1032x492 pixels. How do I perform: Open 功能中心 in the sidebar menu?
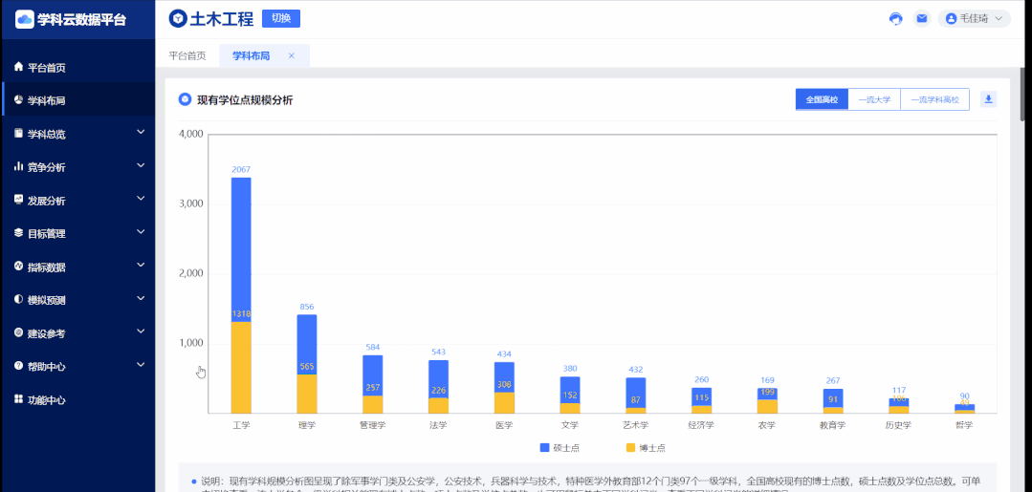click(77, 399)
